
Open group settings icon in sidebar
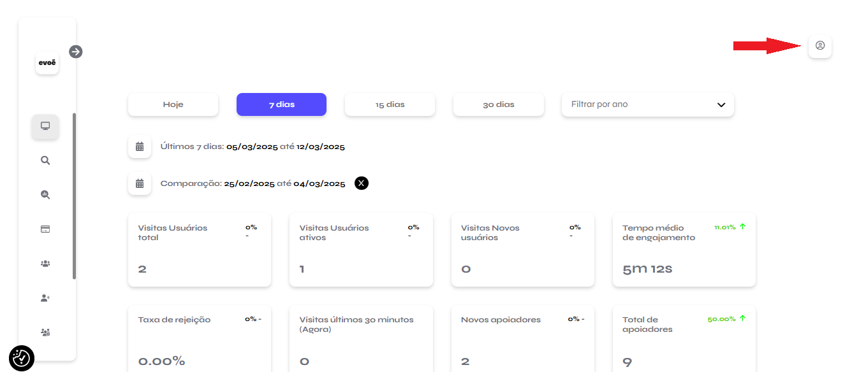click(45, 332)
